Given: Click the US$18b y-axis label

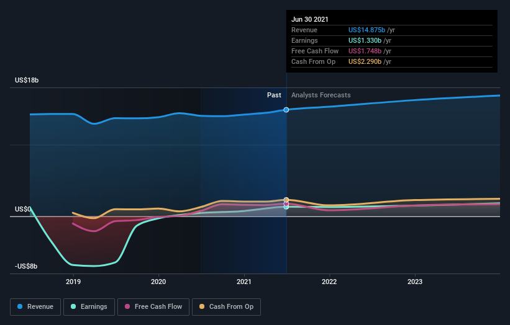Looking at the screenshot, I should click(x=27, y=80).
